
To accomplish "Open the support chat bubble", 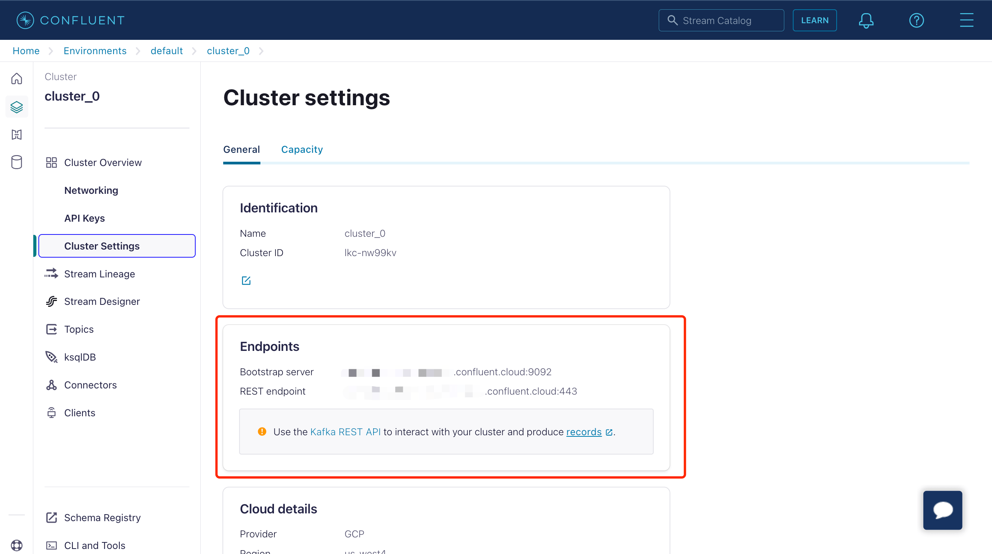I will pos(942,510).
